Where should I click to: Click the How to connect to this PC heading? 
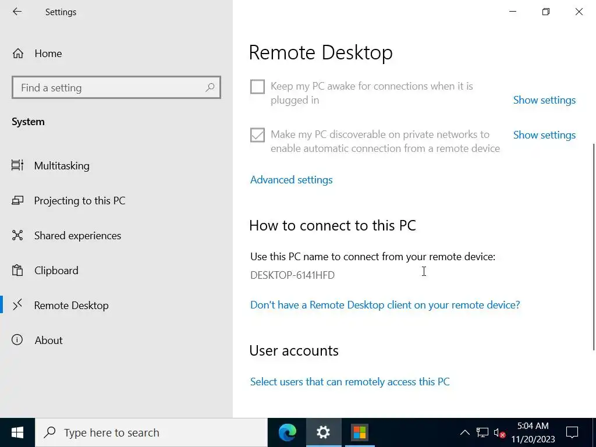pyautogui.click(x=332, y=225)
